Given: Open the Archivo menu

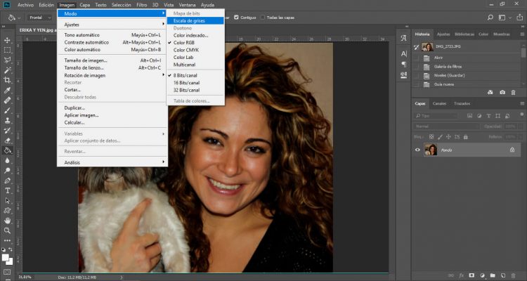Looking at the screenshot, I should pyautogui.click(x=25, y=5).
